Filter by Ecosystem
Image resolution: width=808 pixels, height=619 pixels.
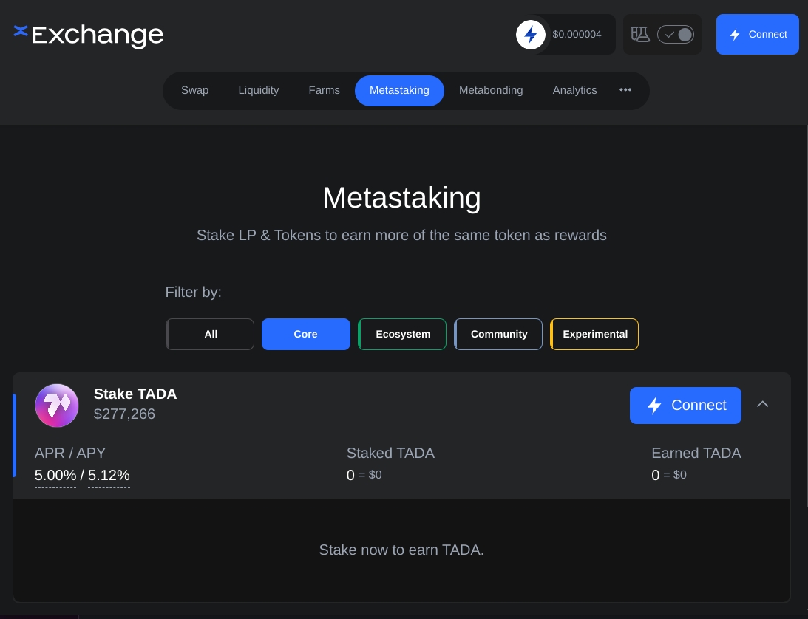[x=403, y=334]
